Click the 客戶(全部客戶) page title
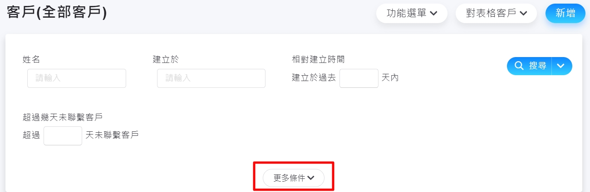This screenshot has height=192, width=590. tap(57, 13)
